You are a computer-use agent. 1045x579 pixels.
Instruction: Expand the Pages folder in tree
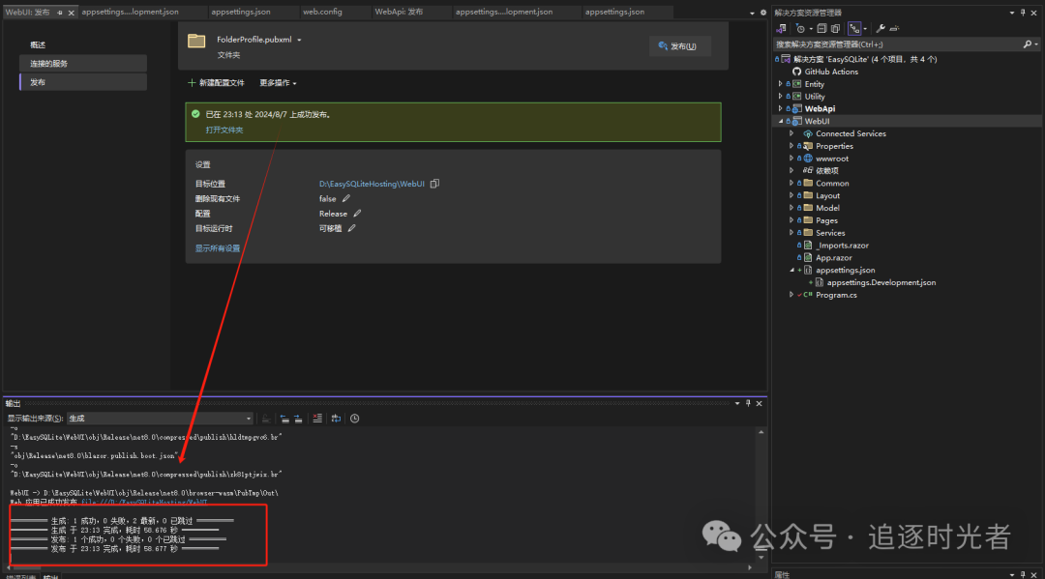point(791,220)
